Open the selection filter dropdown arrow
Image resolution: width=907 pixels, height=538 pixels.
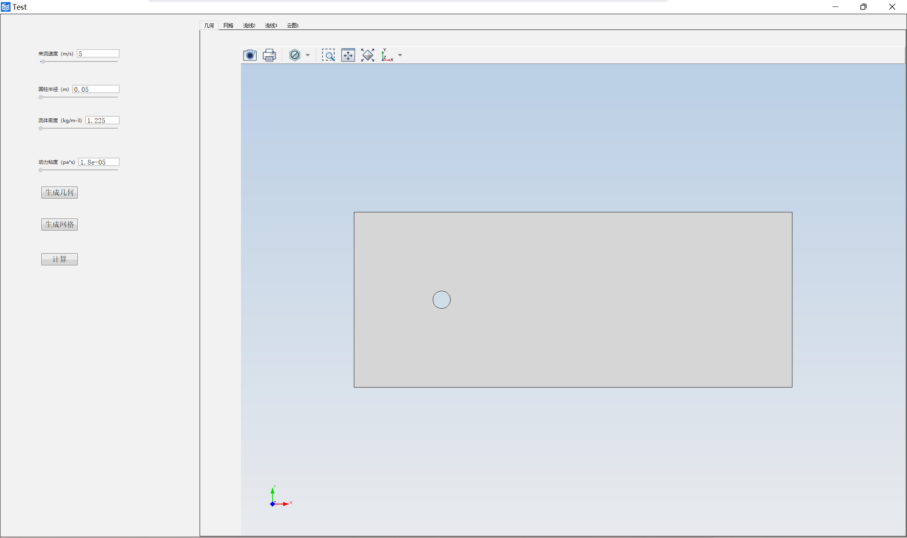(308, 55)
